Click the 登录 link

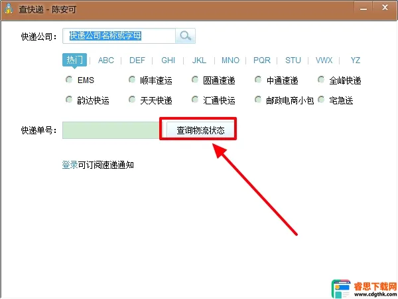tap(70, 165)
